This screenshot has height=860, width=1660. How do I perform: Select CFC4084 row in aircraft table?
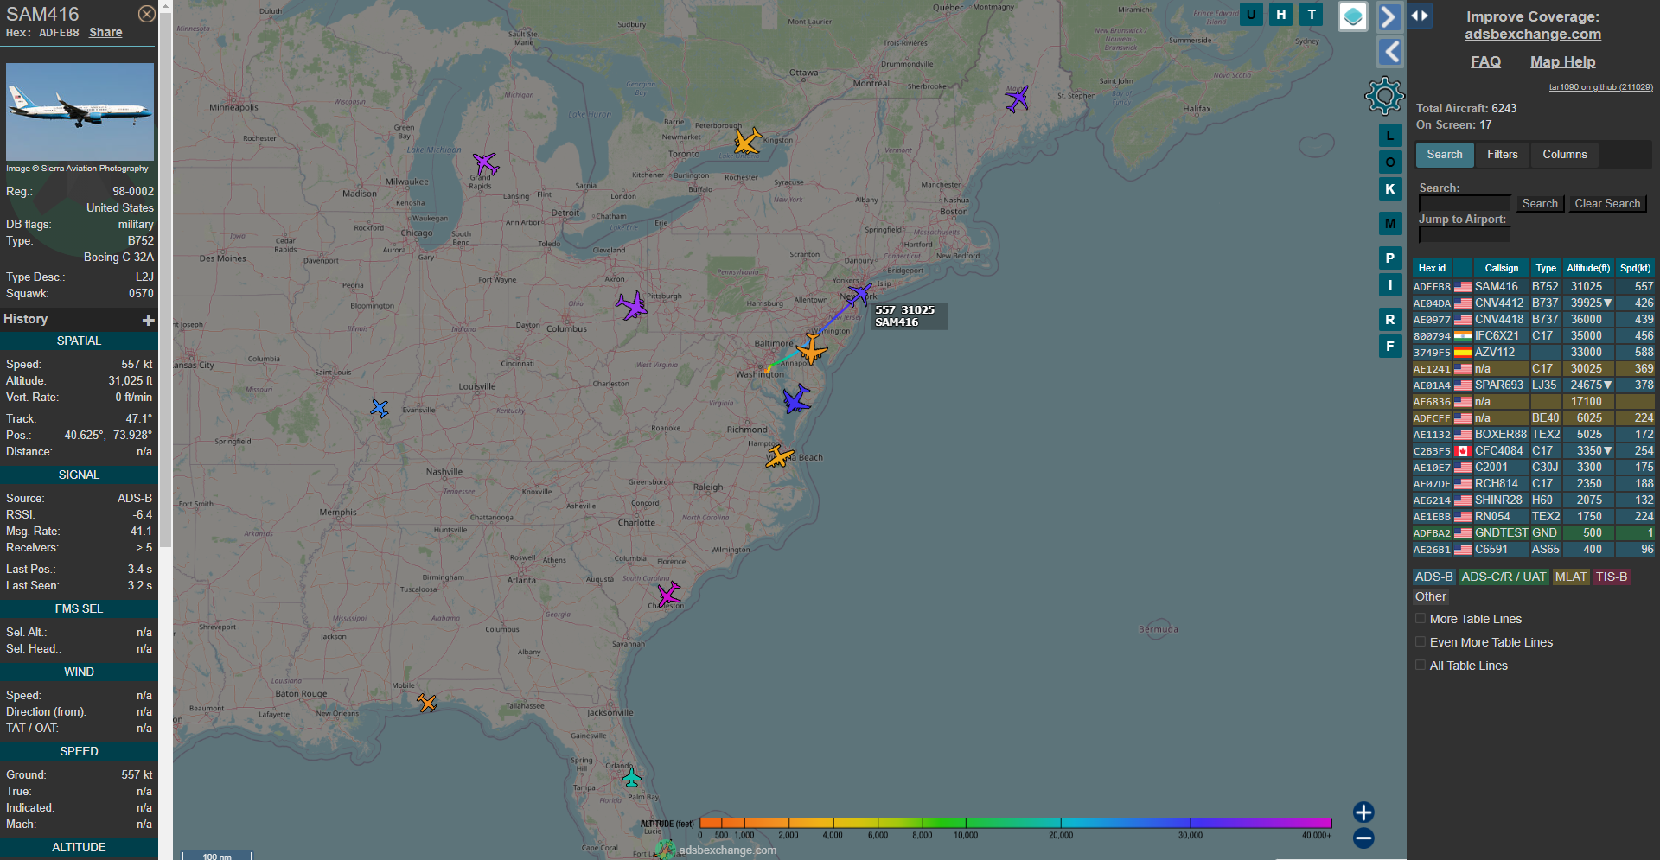[1533, 451]
